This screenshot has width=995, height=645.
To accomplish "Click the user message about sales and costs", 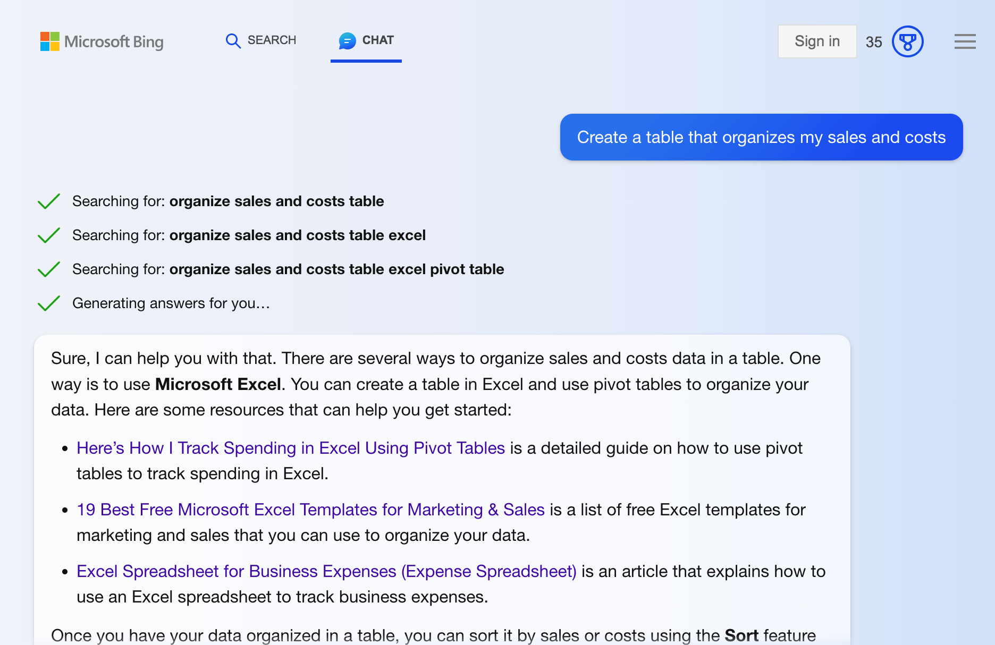I will point(761,137).
